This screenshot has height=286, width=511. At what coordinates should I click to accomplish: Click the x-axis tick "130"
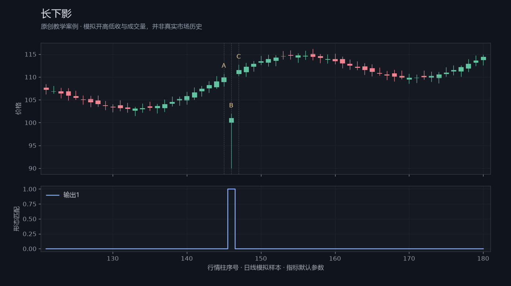tap(113, 258)
